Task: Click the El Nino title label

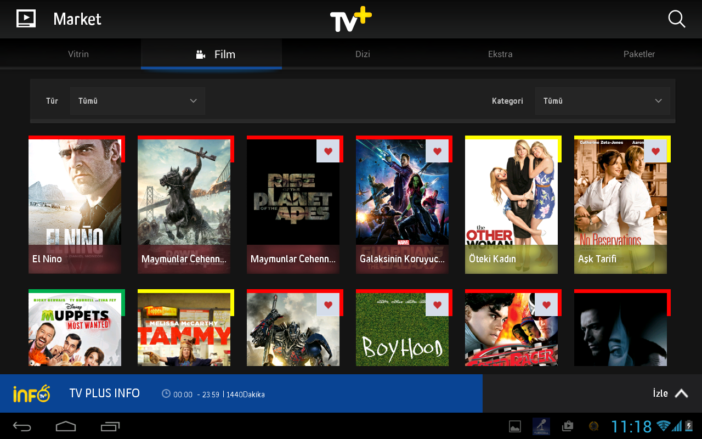Action: tap(47, 259)
